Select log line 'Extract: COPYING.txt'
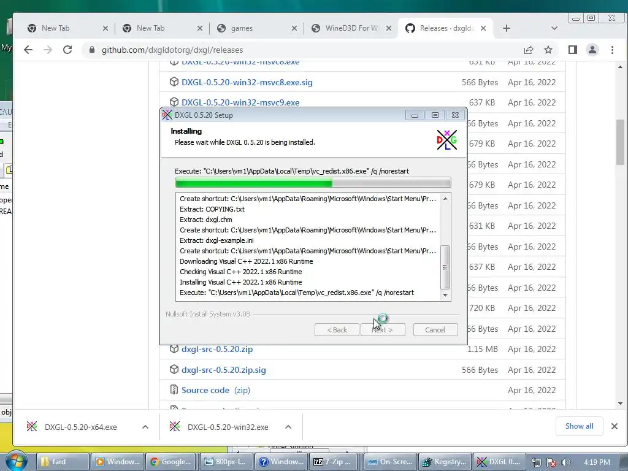 coord(212,209)
